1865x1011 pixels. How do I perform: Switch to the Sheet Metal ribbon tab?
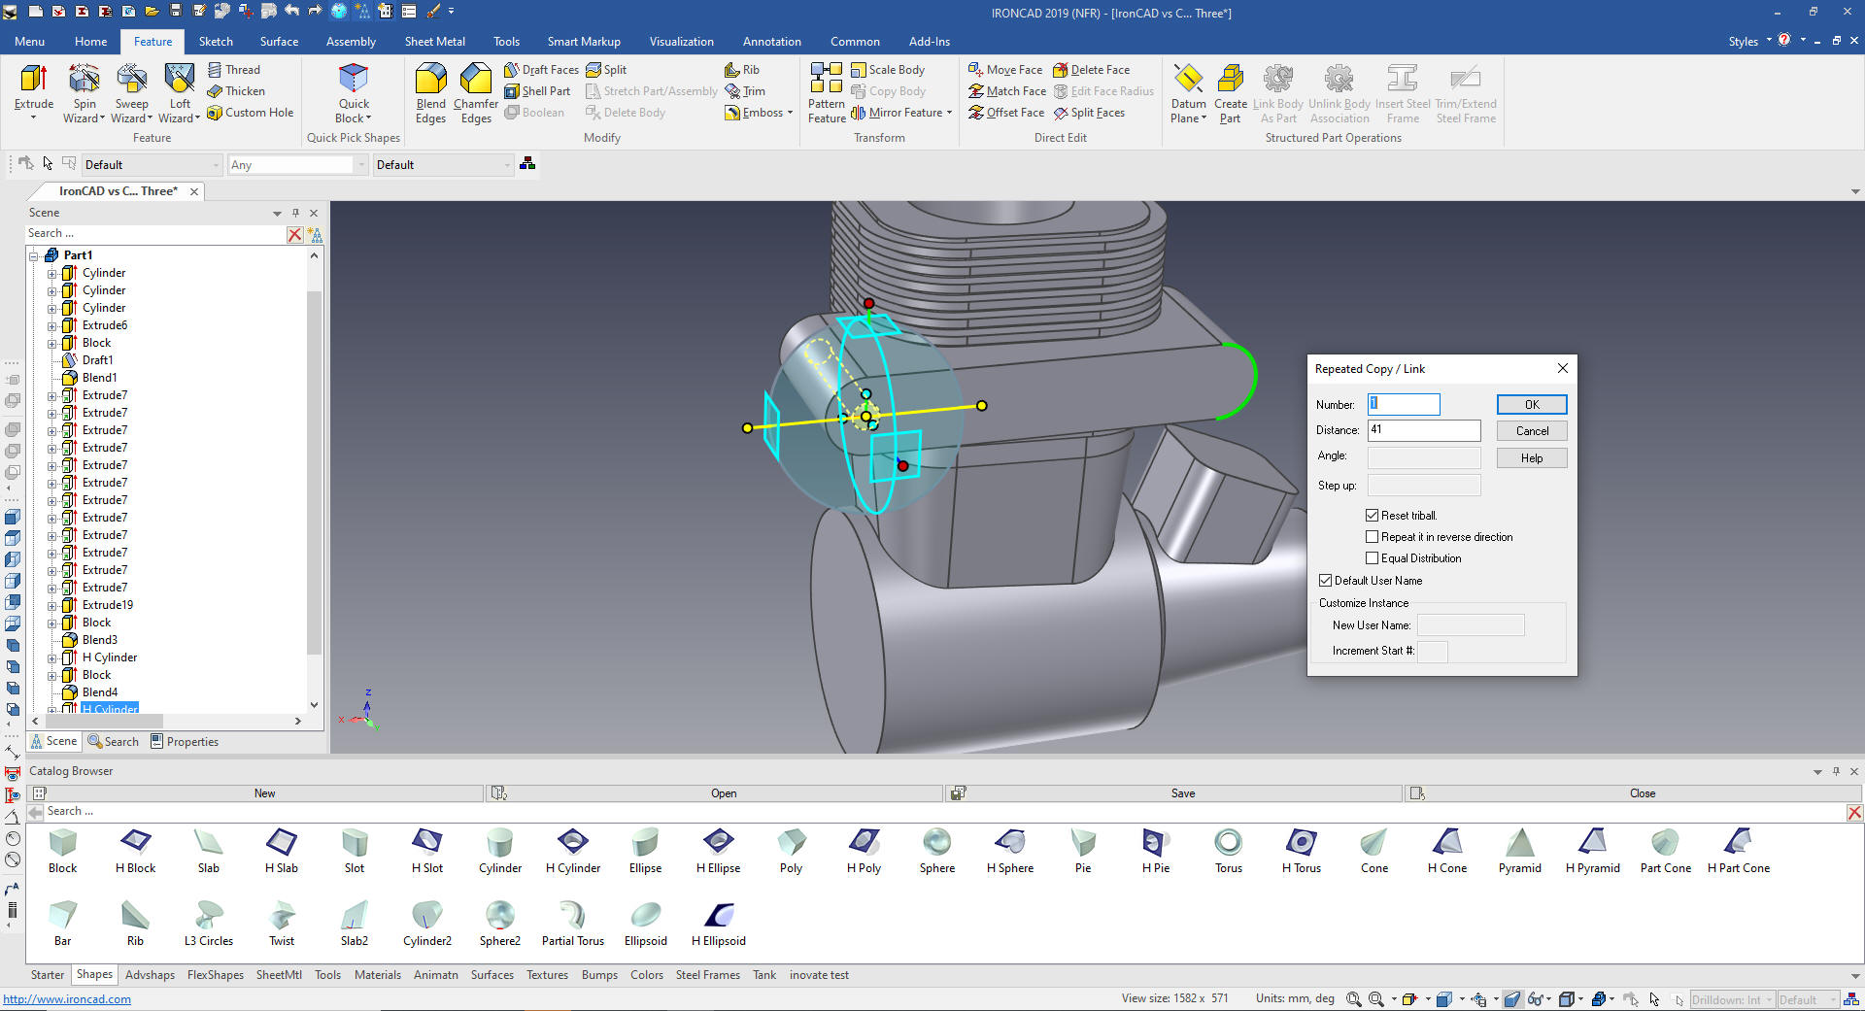coord(434,42)
